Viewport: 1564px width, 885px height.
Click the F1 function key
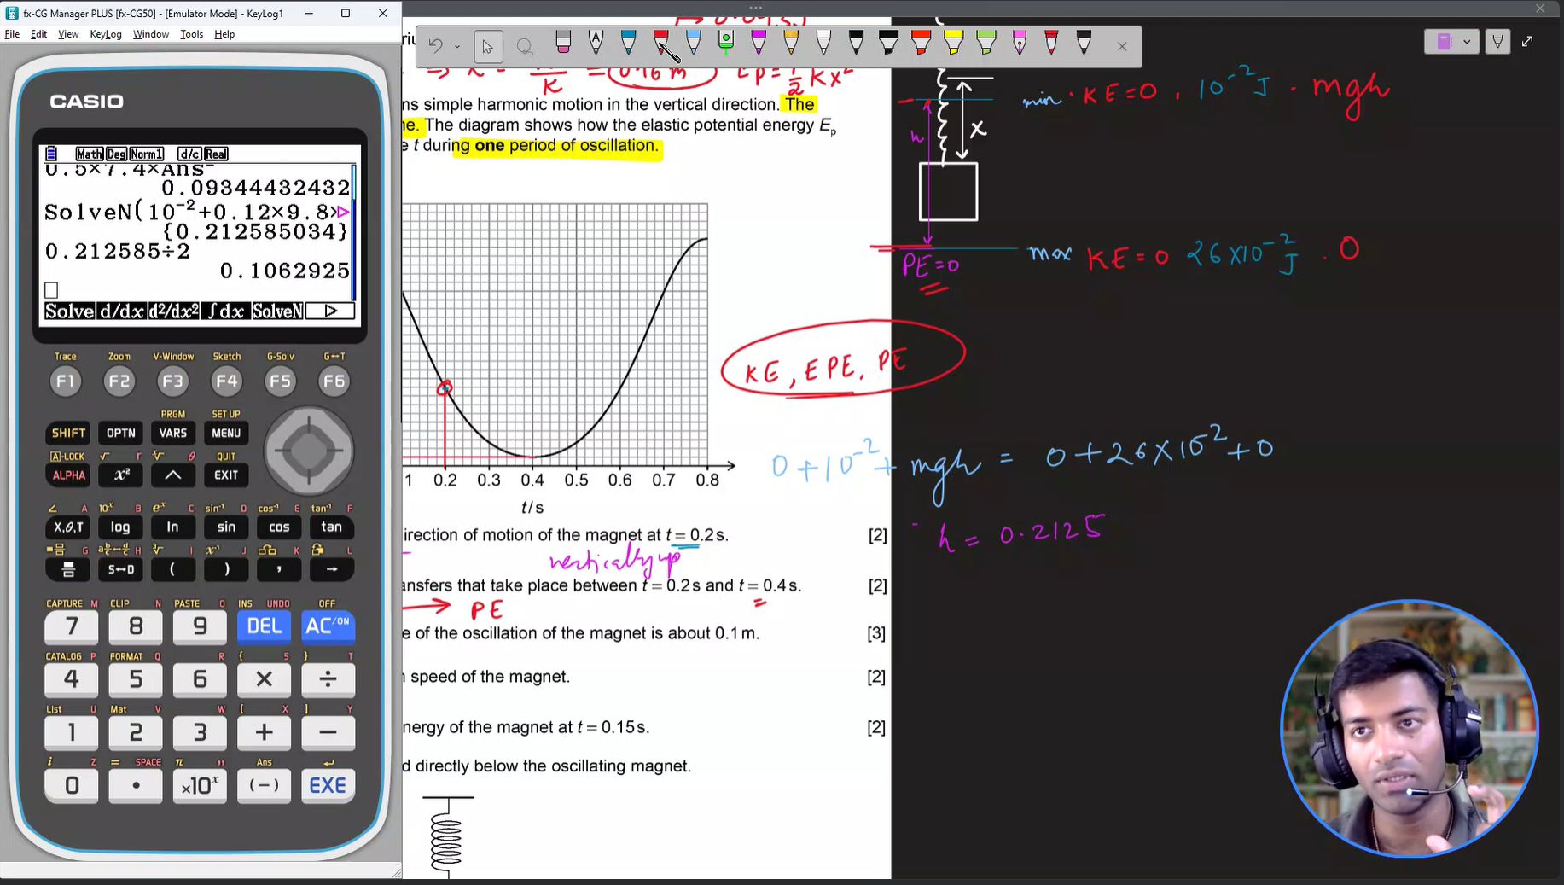[66, 381]
